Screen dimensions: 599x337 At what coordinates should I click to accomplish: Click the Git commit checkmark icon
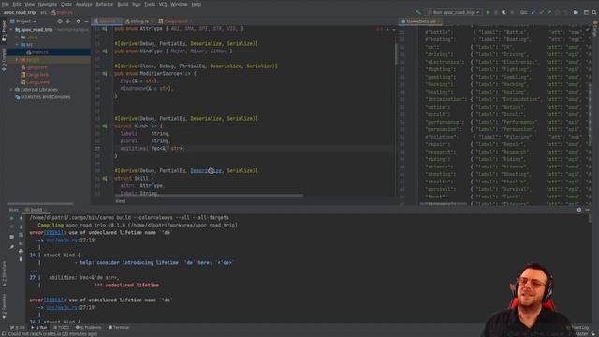click(x=541, y=12)
